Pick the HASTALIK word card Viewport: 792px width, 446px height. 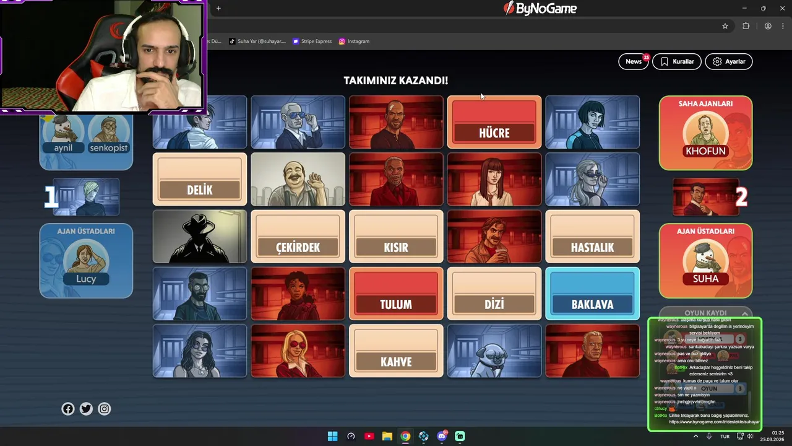point(592,236)
